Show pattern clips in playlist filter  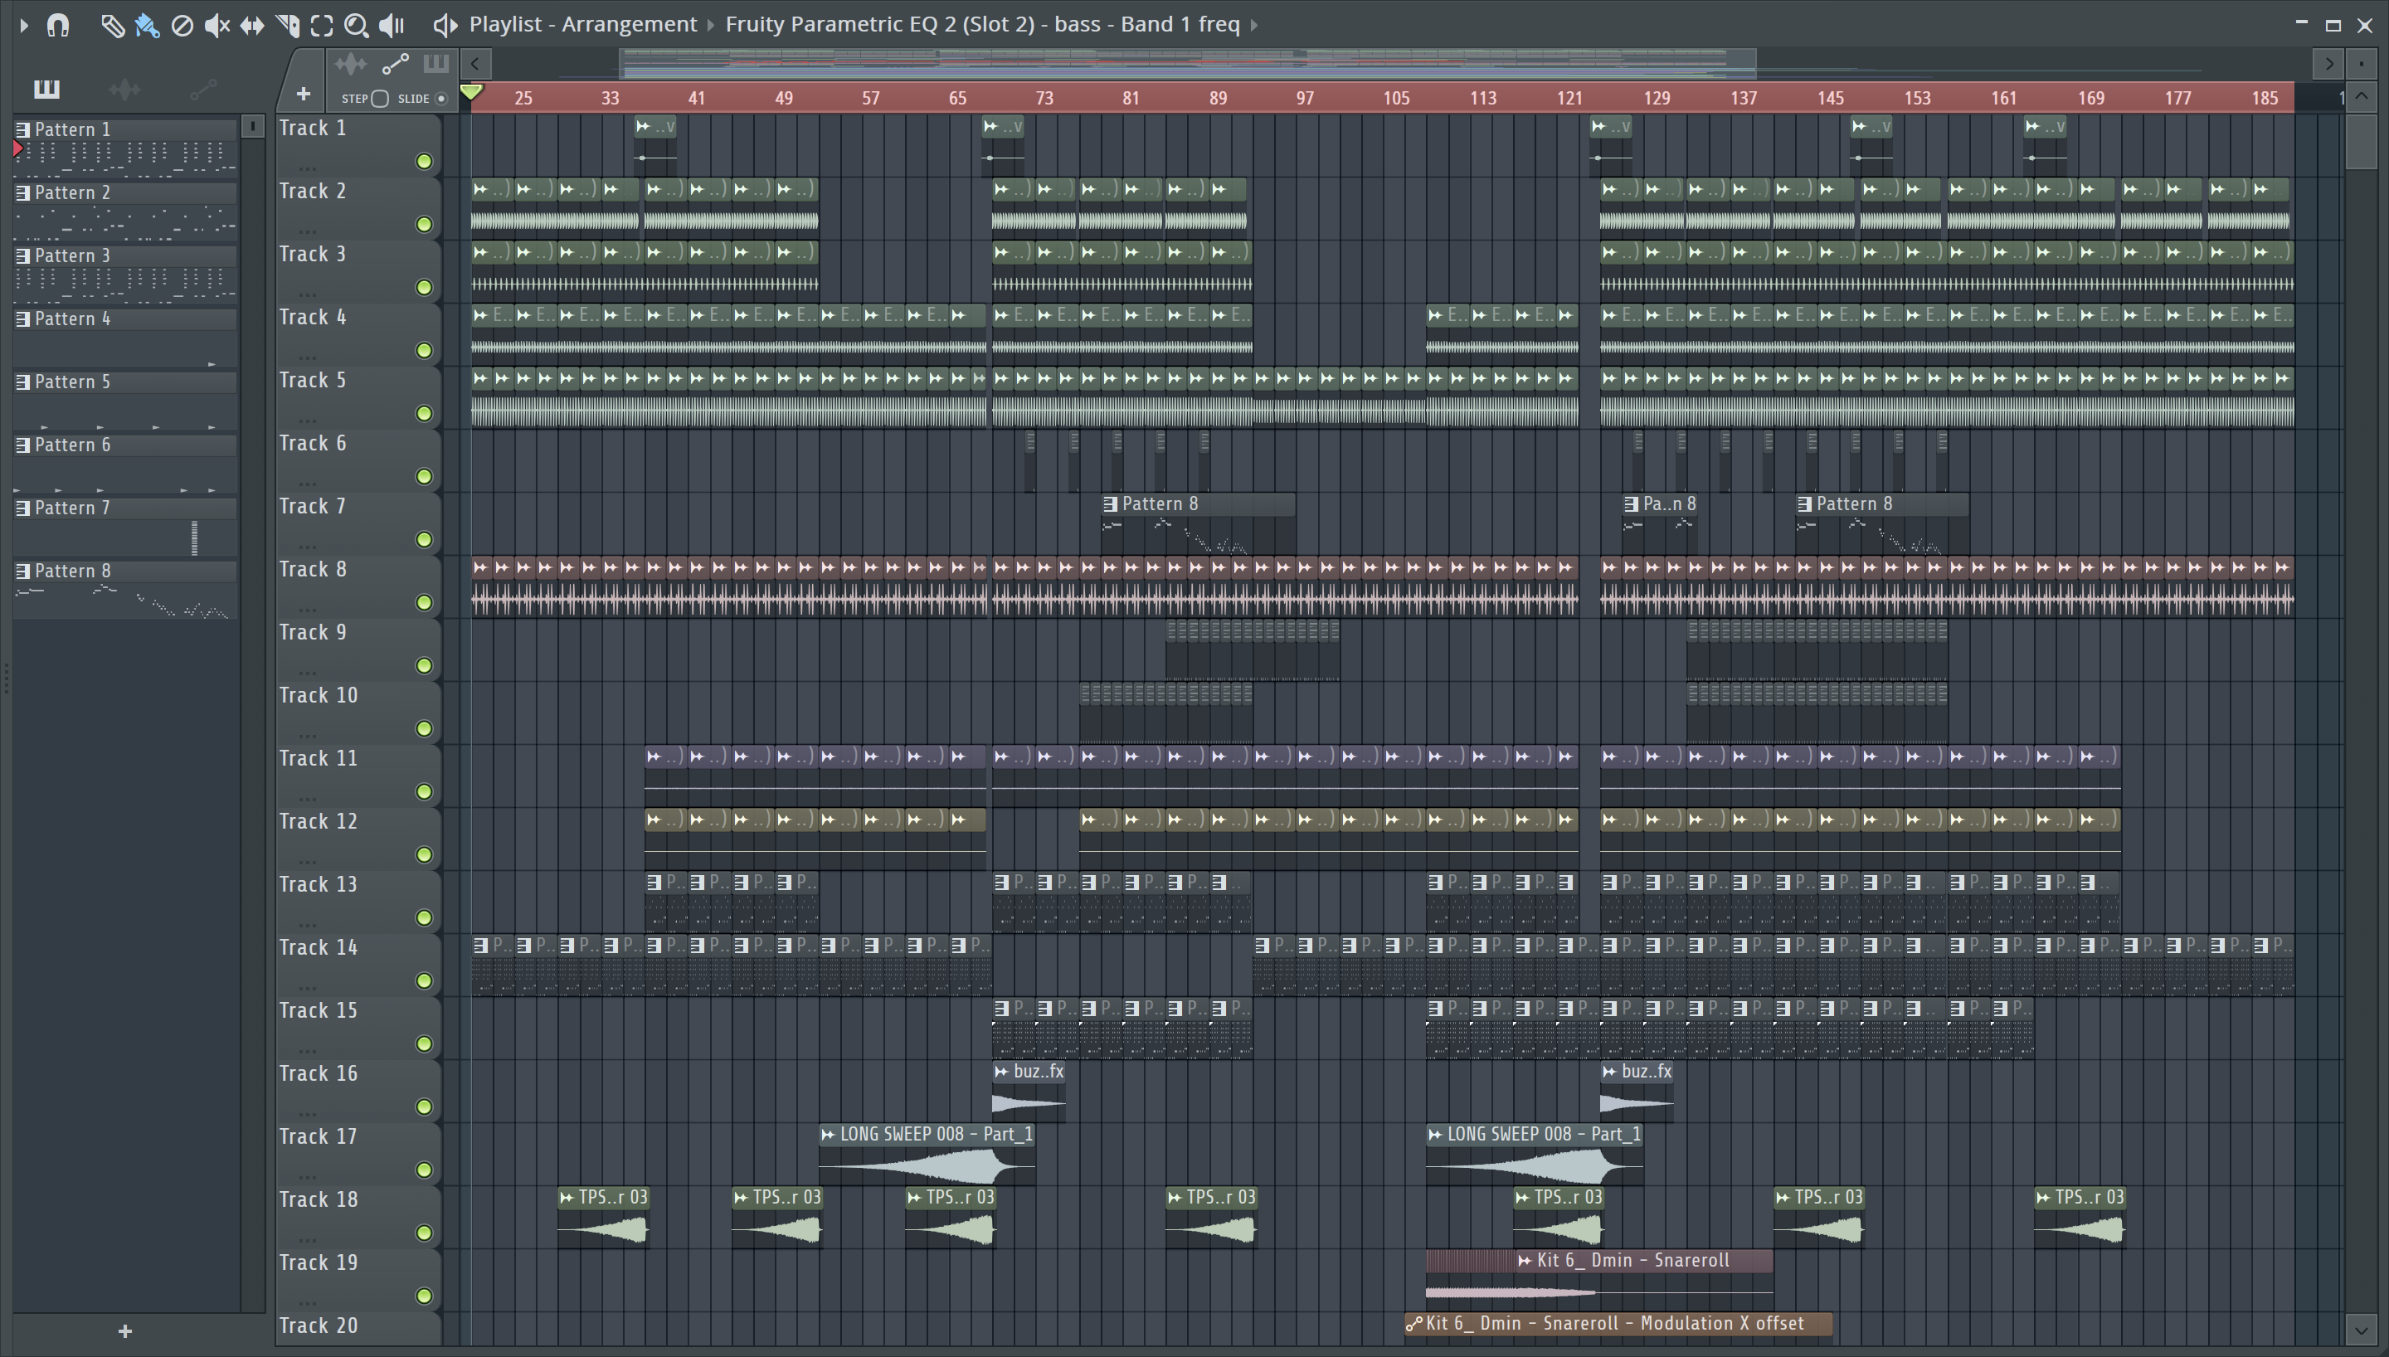pyautogui.click(x=435, y=65)
